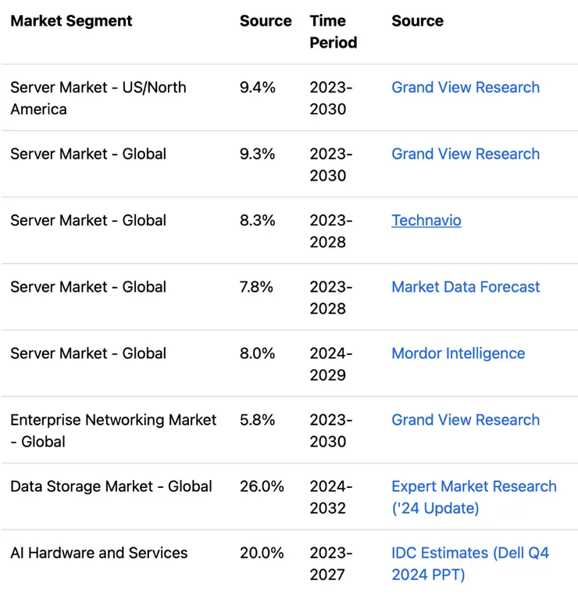Click the Time Period column header

click(333, 32)
